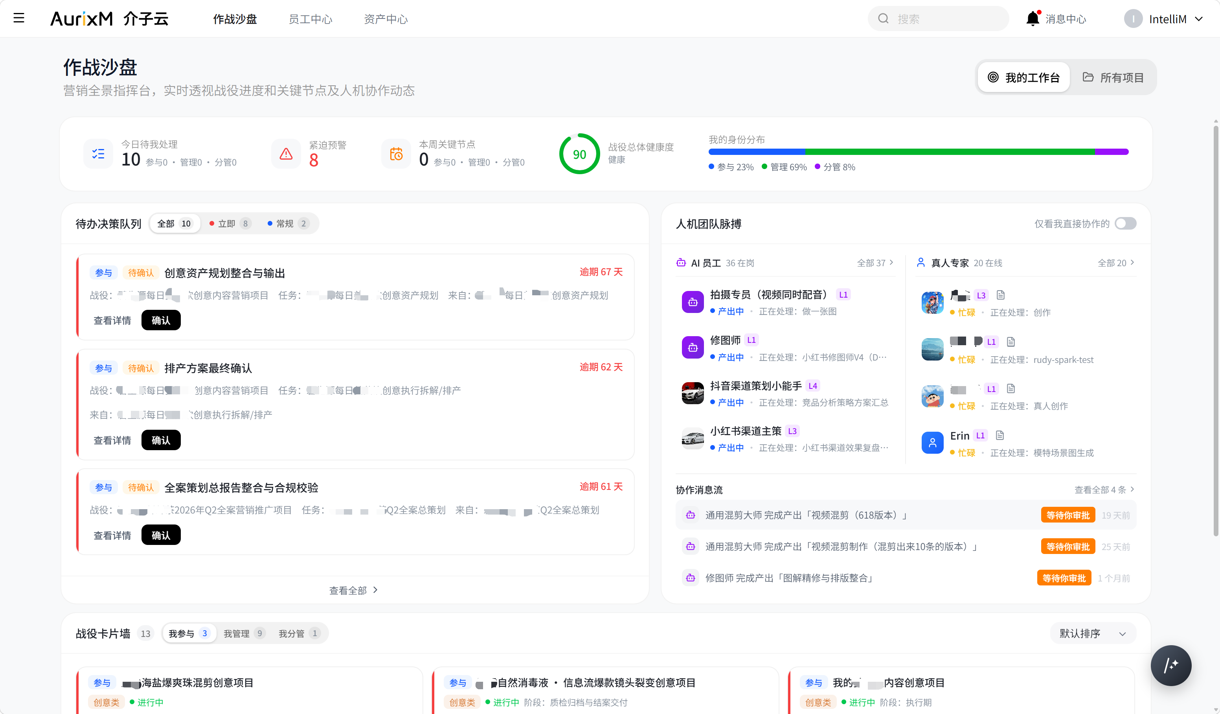Click the health score 90 ring
1220x714 pixels.
[579, 154]
